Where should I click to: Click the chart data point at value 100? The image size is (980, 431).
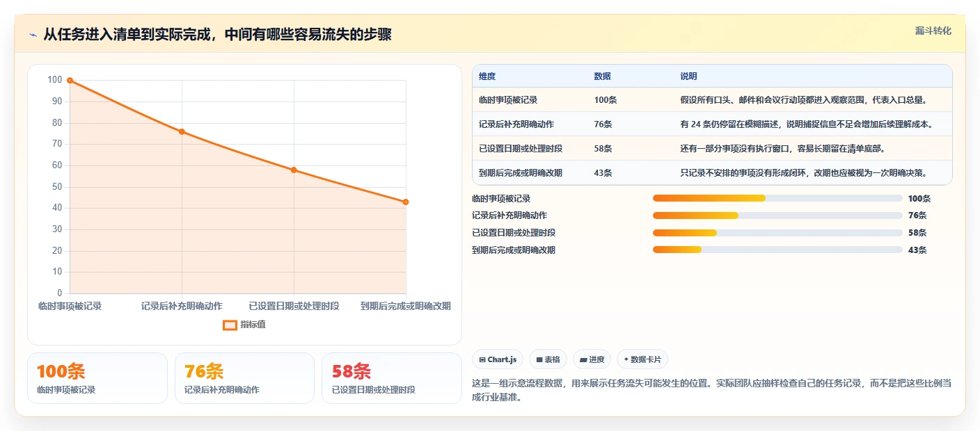[x=70, y=81]
